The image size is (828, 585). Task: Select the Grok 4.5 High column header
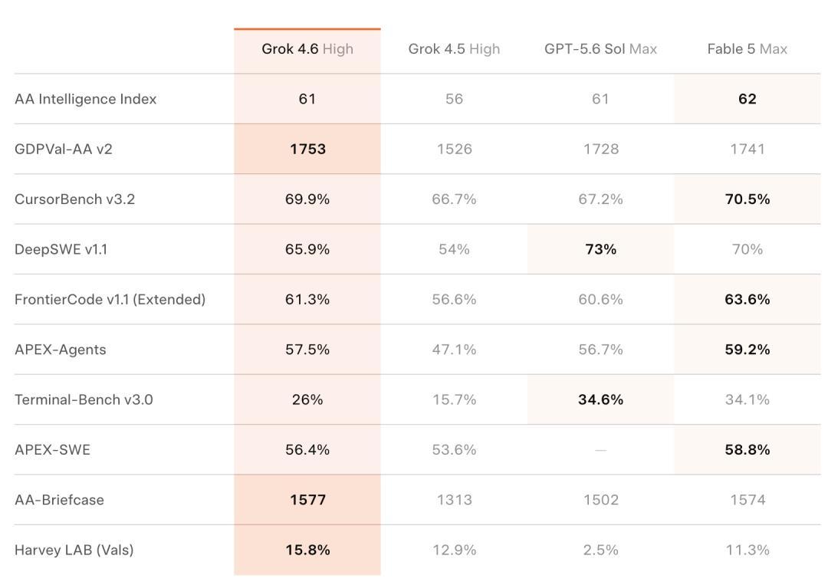(x=454, y=49)
